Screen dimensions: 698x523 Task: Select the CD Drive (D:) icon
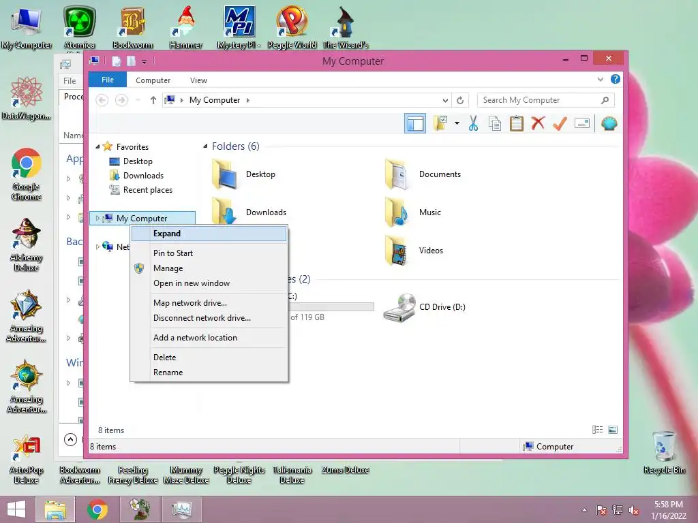[399, 307]
